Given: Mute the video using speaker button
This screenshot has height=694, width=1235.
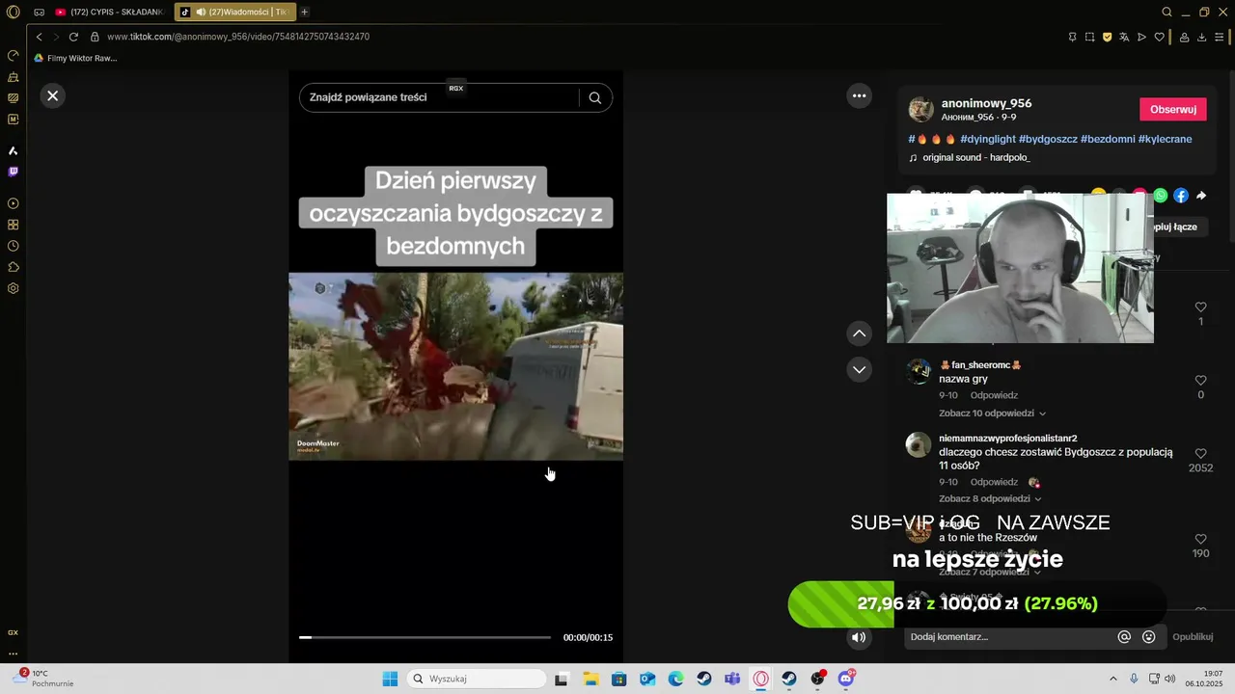Looking at the screenshot, I should pyautogui.click(x=858, y=637).
